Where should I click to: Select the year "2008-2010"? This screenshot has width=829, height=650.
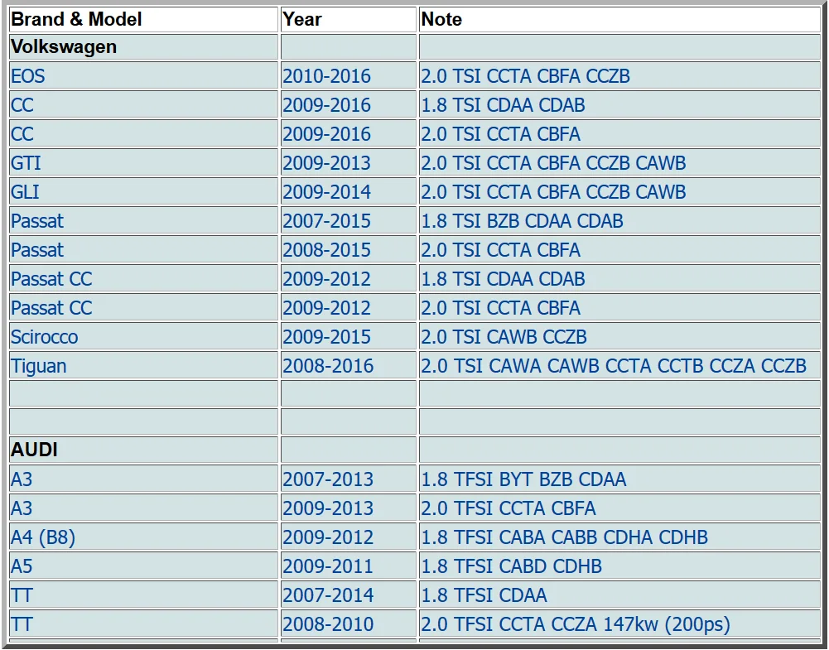click(x=328, y=625)
